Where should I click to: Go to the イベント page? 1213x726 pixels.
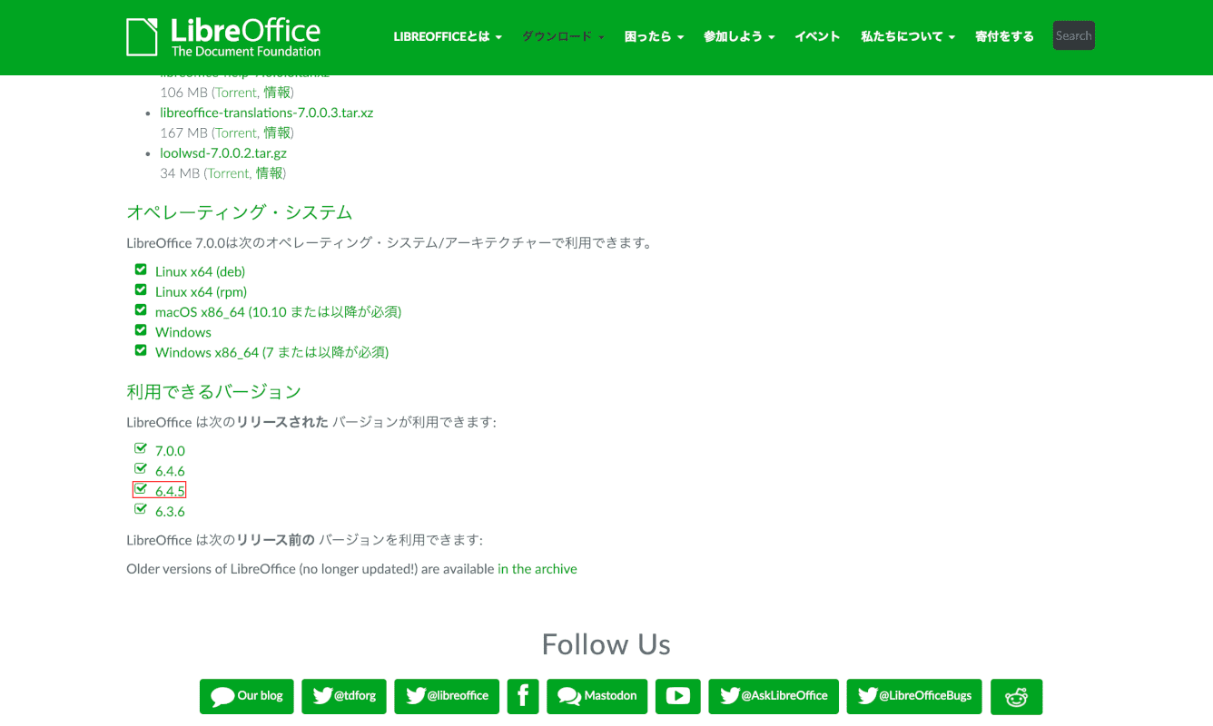pyautogui.click(x=817, y=37)
